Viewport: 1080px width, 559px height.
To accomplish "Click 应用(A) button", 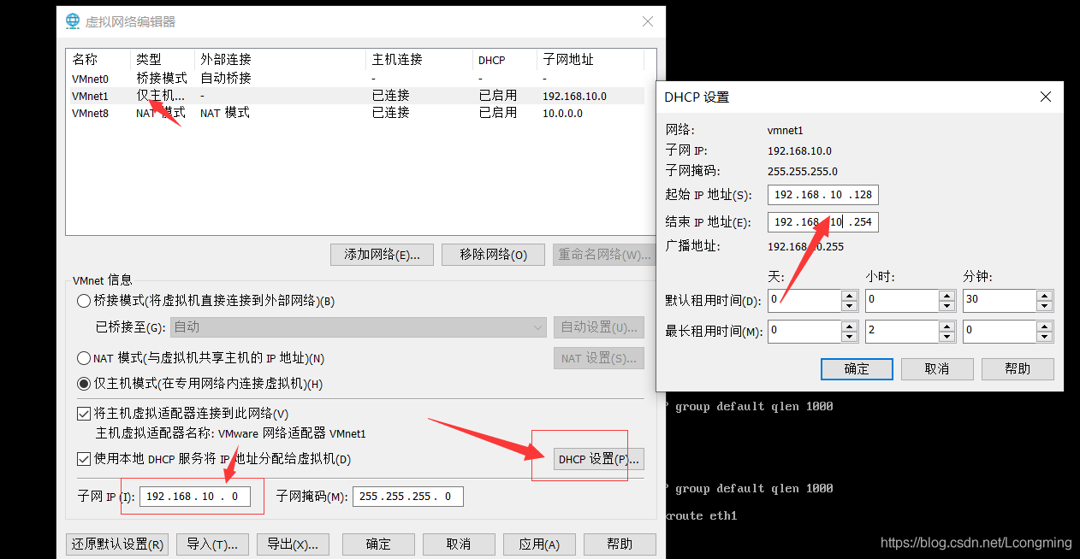I will pos(539,544).
